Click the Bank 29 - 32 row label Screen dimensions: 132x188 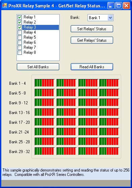pyautogui.click(x=20, y=152)
